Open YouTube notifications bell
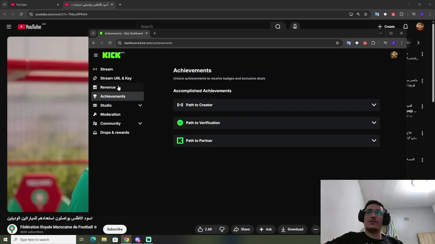The image size is (435, 244). click(405, 27)
